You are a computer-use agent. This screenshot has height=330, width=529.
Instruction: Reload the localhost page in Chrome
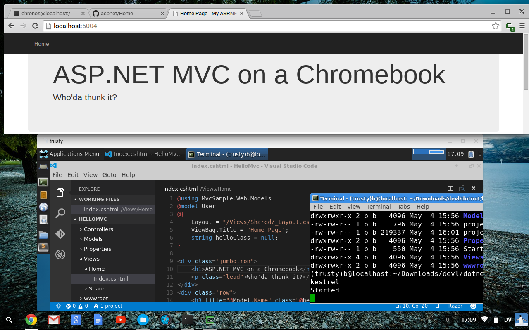pyautogui.click(x=36, y=26)
